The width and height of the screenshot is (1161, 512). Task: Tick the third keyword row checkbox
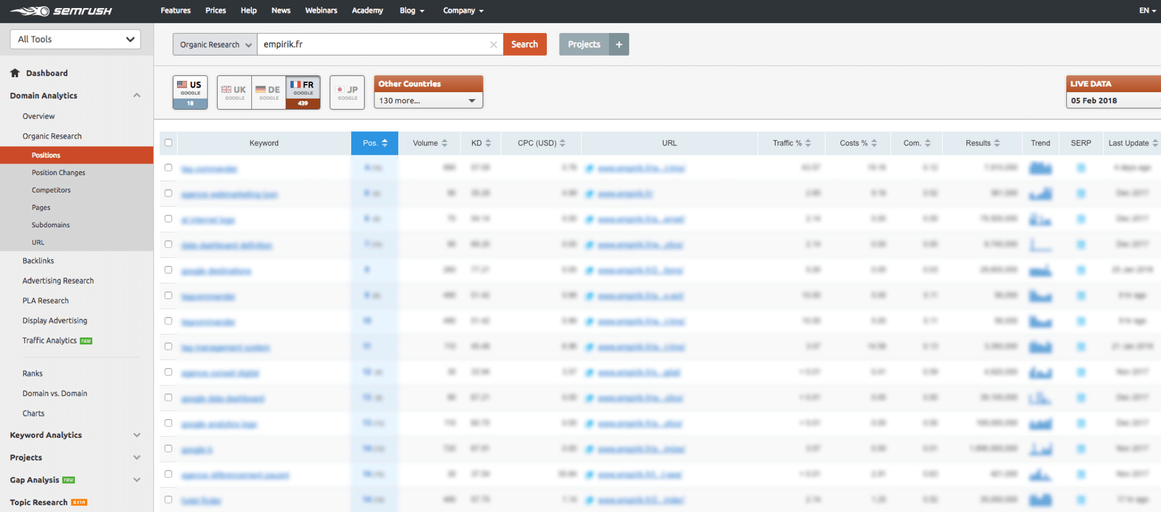click(x=168, y=219)
